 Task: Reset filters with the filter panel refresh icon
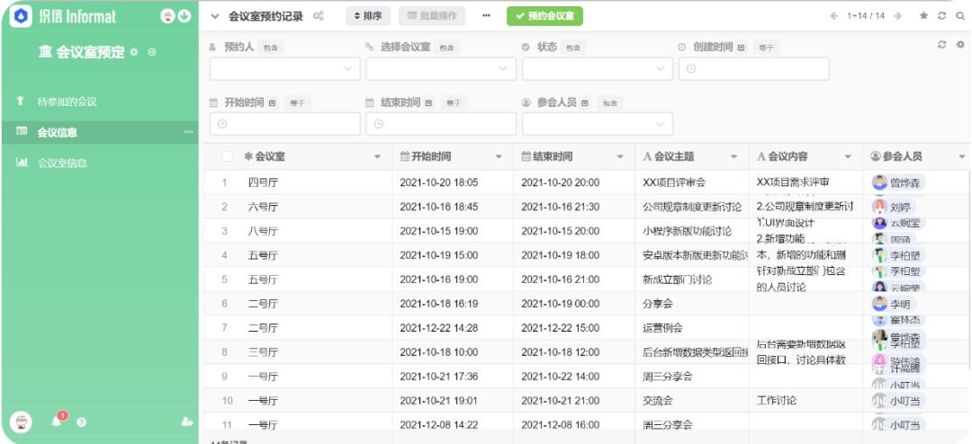pos(942,45)
